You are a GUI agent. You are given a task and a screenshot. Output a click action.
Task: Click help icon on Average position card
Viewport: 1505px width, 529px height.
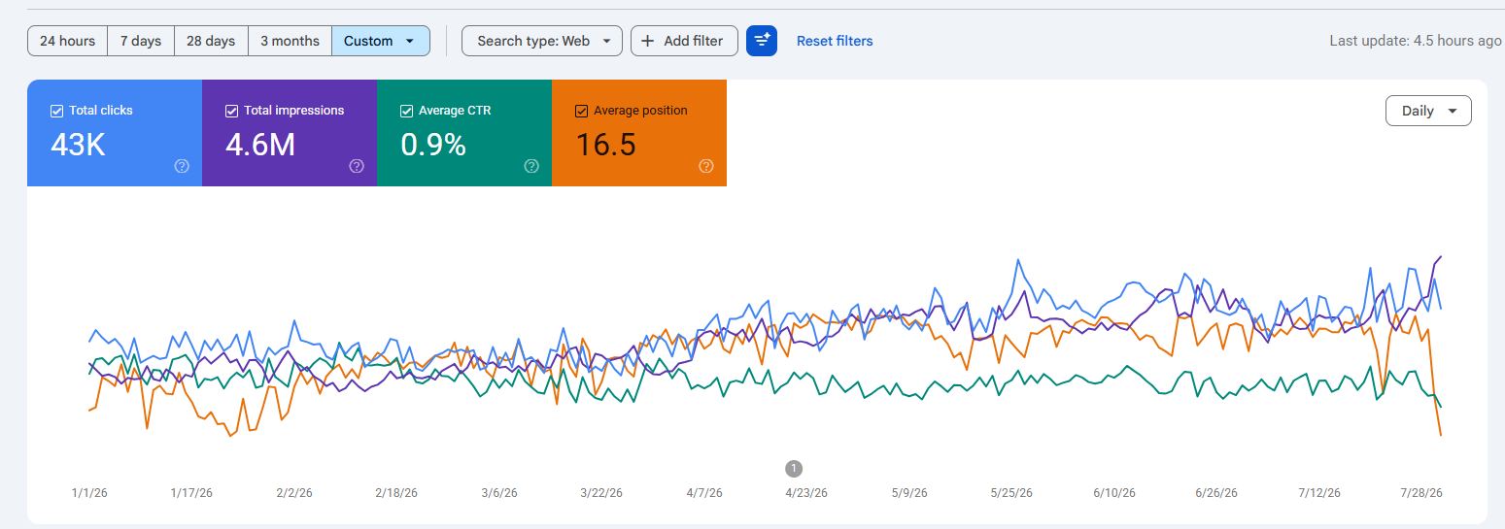[706, 166]
